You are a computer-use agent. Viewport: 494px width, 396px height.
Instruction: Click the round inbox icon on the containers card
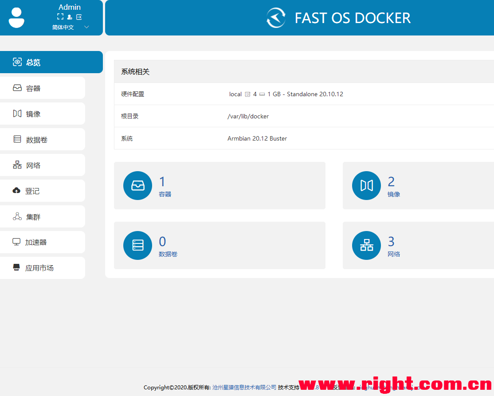click(x=137, y=185)
